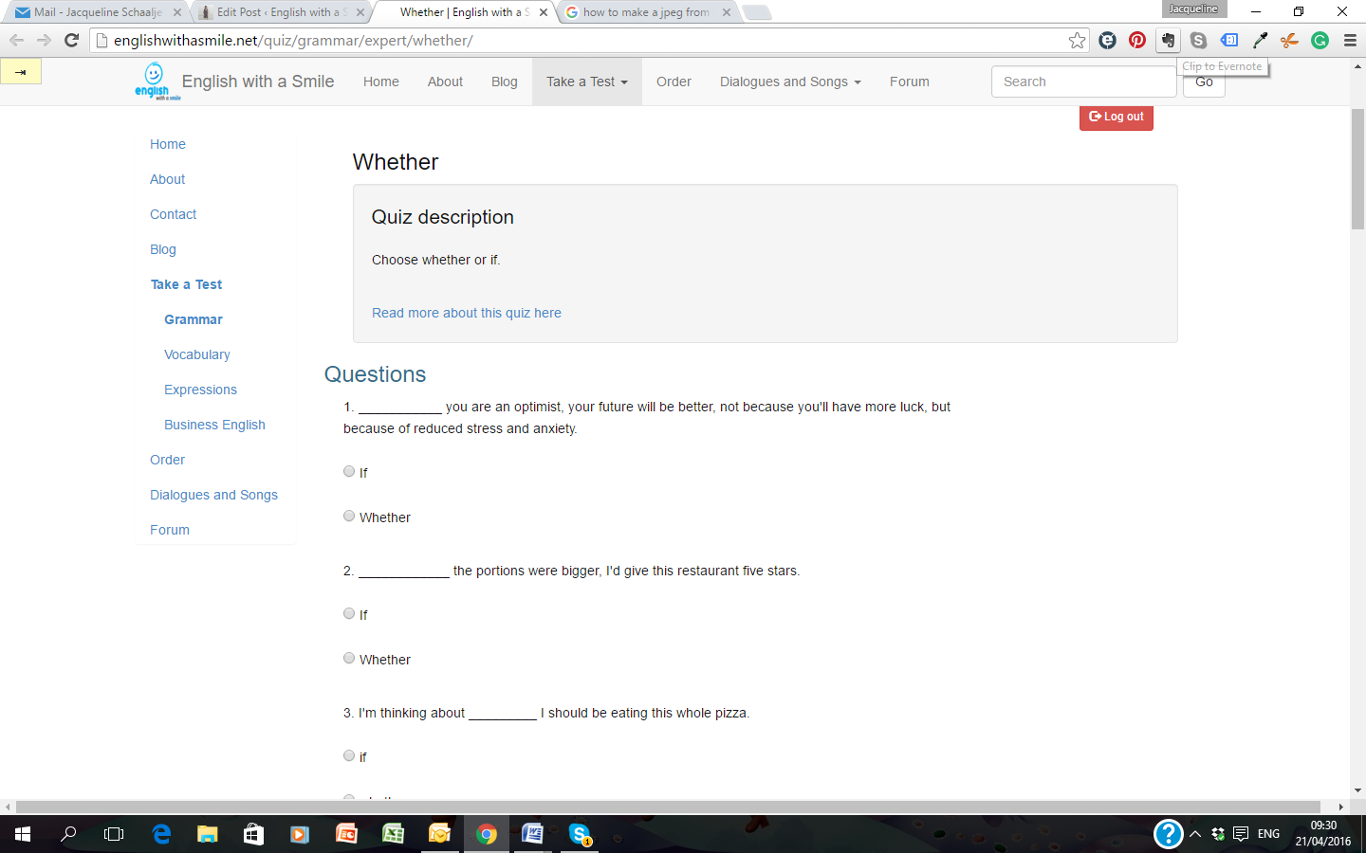This screenshot has width=1366, height=853.
Task: Expand the Take a Test dropdown
Action: 586,82
